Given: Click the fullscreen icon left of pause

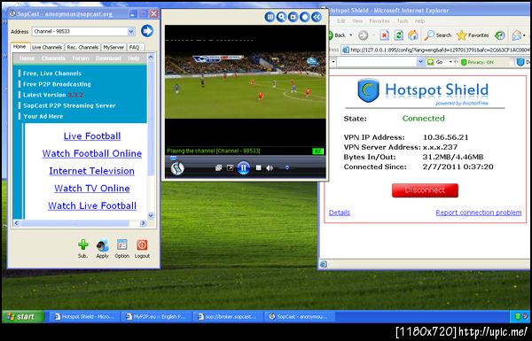Looking at the screenshot, I should click(x=230, y=167).
